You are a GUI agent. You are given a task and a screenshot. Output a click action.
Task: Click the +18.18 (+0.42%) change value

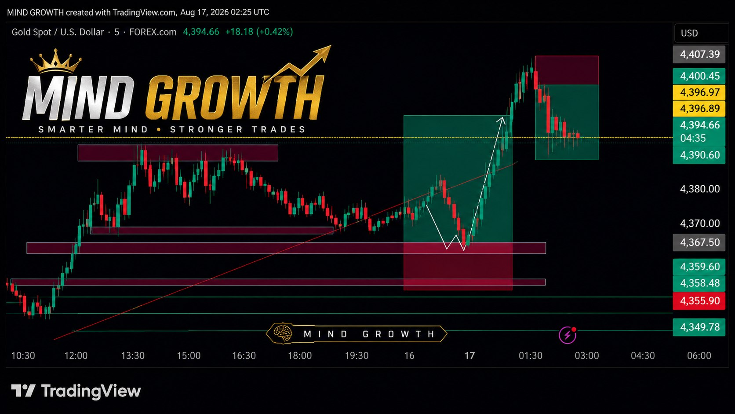pos(259,32)
